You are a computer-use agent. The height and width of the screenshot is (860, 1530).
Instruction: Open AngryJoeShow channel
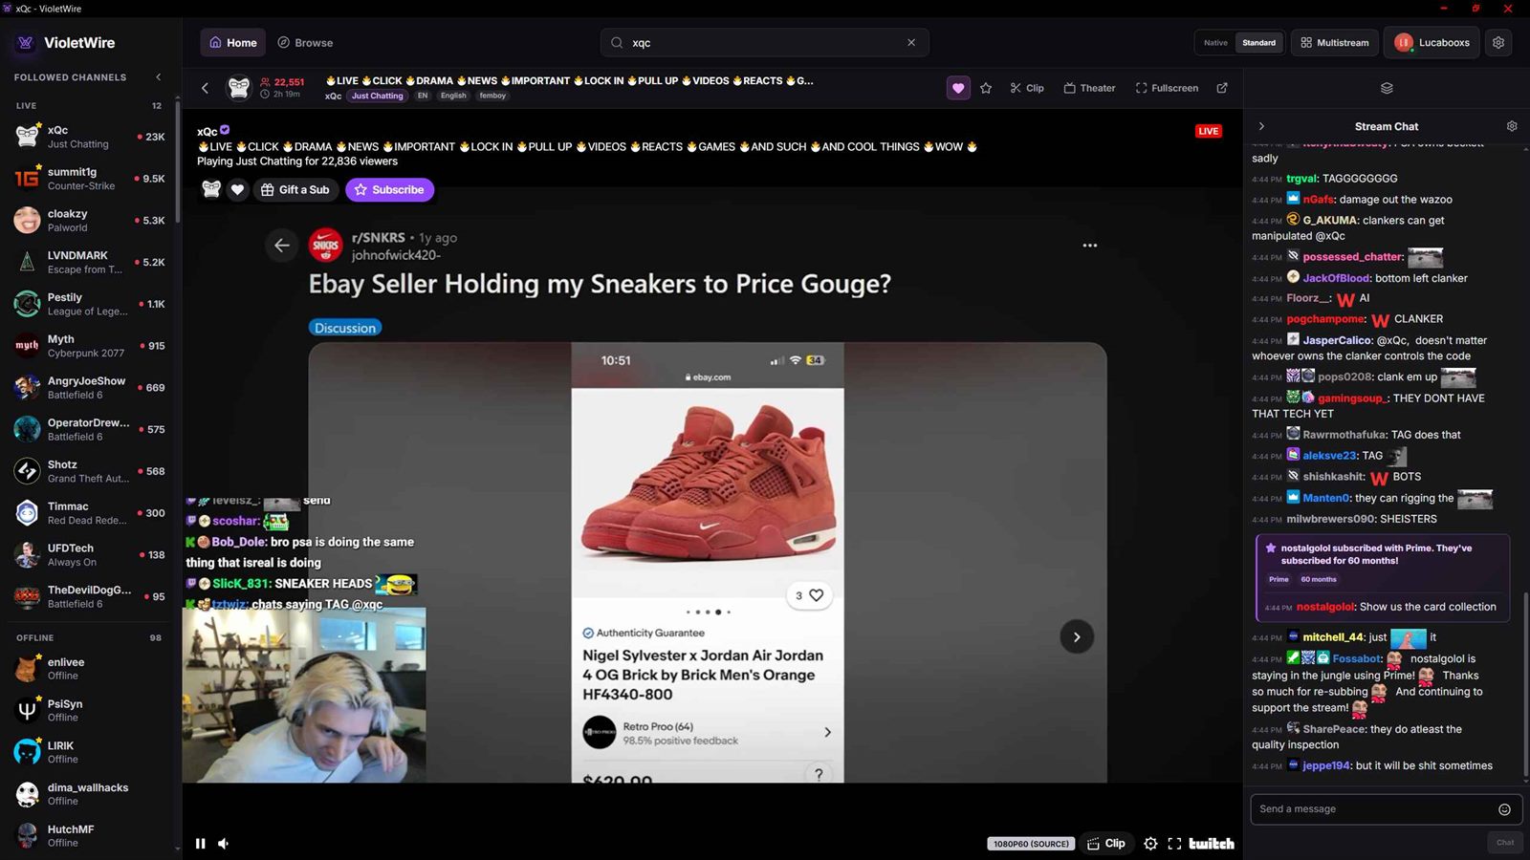[91, 388]
